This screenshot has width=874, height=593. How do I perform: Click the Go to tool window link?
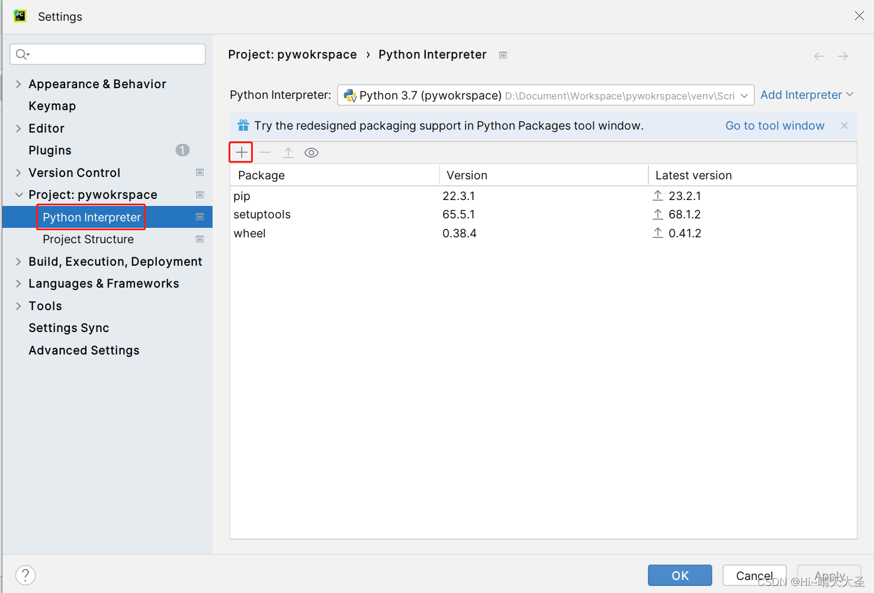[x=775, y=125]
